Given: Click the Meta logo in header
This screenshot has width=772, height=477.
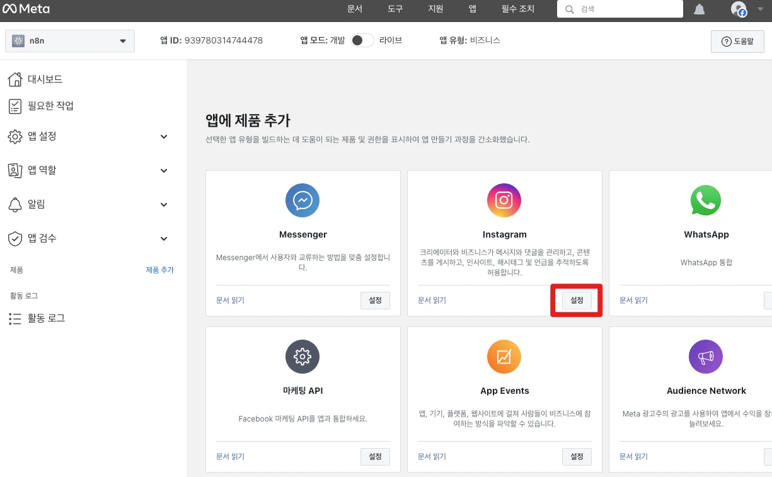Looking at the screenshot, I should click(x=26, y=9).
